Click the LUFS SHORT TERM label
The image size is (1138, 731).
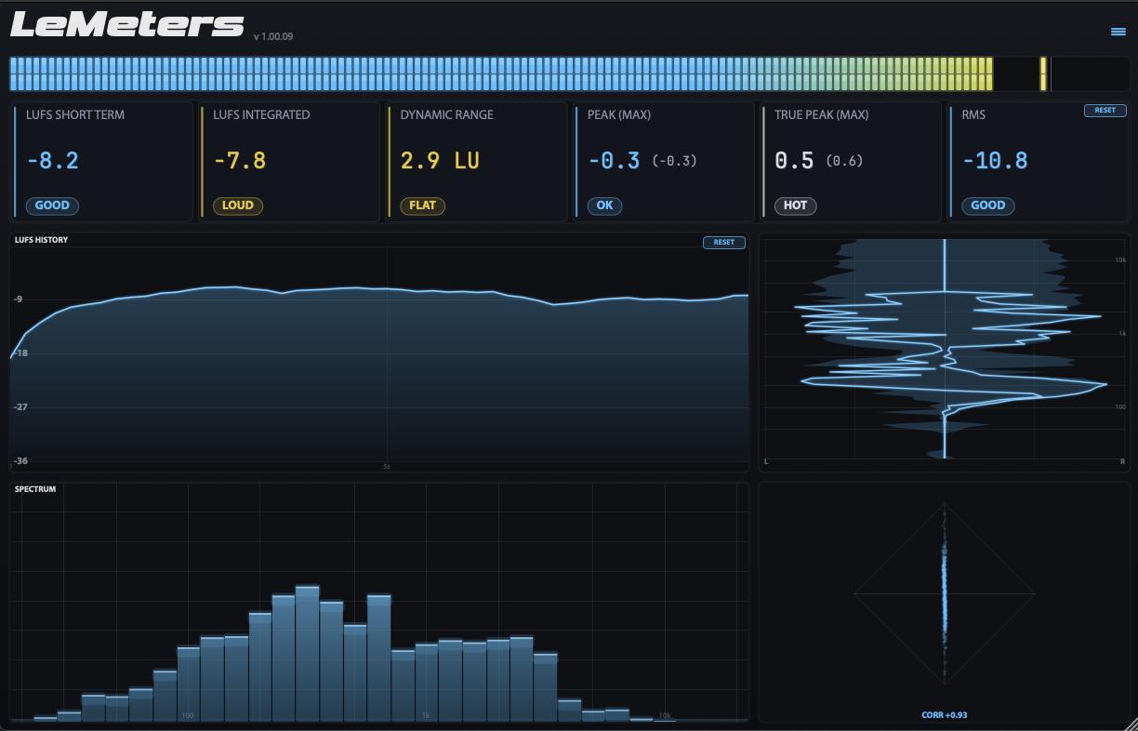pyautogui.click(x=75, y=115)
